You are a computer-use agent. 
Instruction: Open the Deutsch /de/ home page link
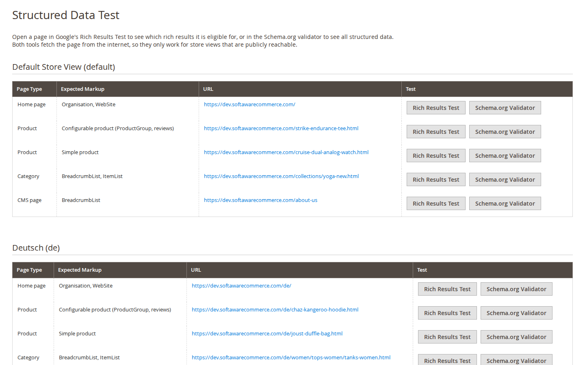[x=241, y=286]
